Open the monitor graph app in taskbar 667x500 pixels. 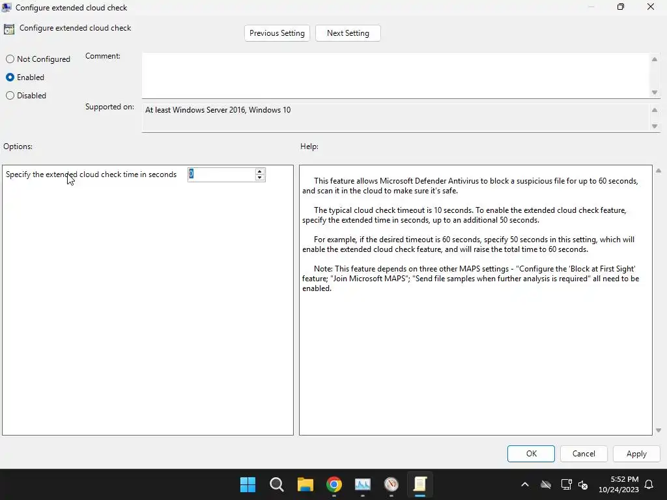(362, 484)
